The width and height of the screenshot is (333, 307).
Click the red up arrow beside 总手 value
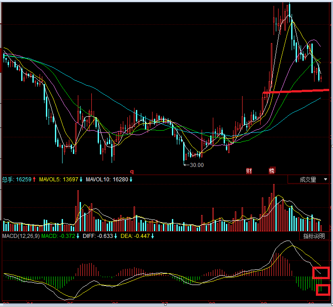[x=34, y=180]
